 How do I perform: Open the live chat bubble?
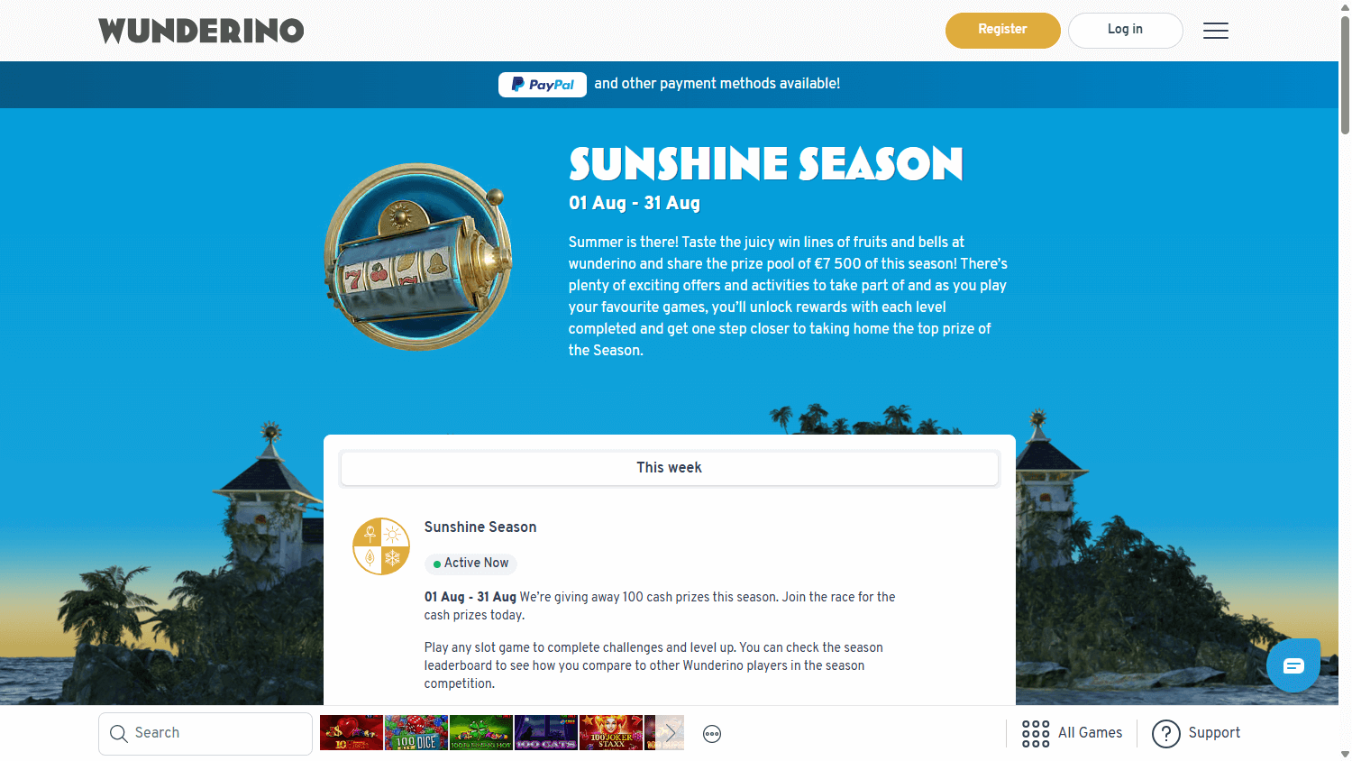click(1293, 665)
